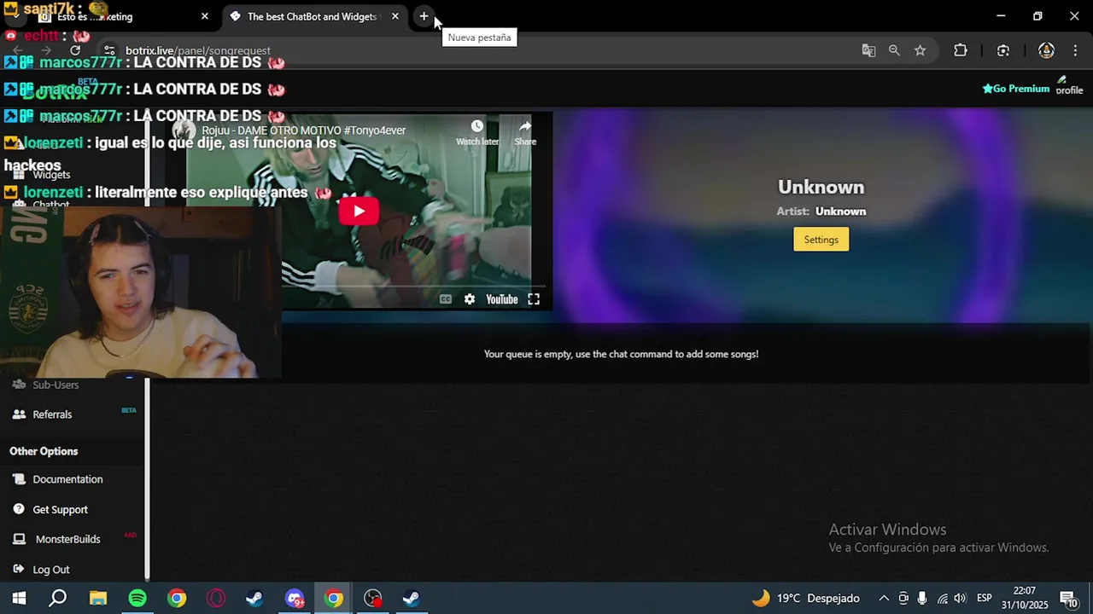Image resolution: width=1093 pixels, height=614 pixels.
Task: Open Spotify from the taskbar
Action: pos(137,599)
